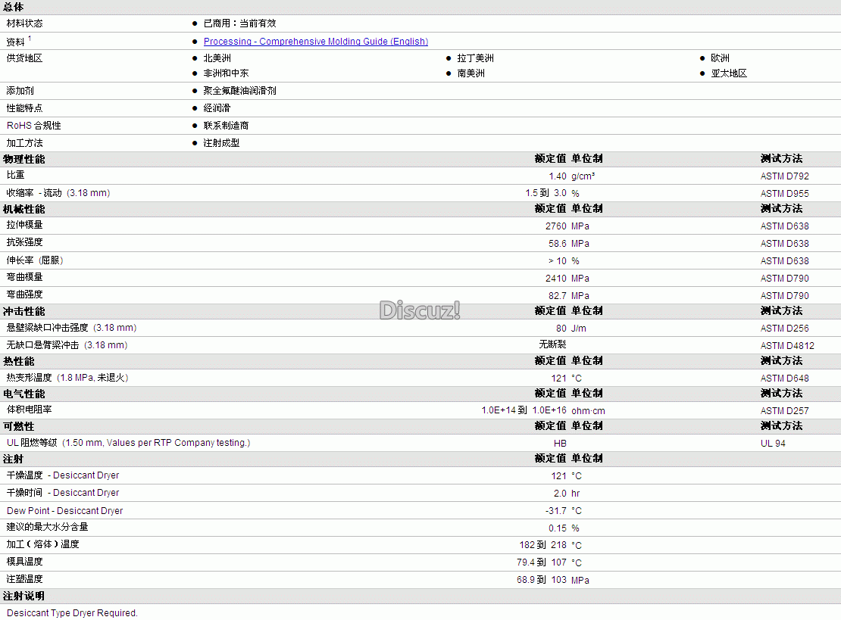Image resolution: width=841 pixels, height=620 pixels.
Task: Click the 机械性能 section header
Action: tap(24, 209)
